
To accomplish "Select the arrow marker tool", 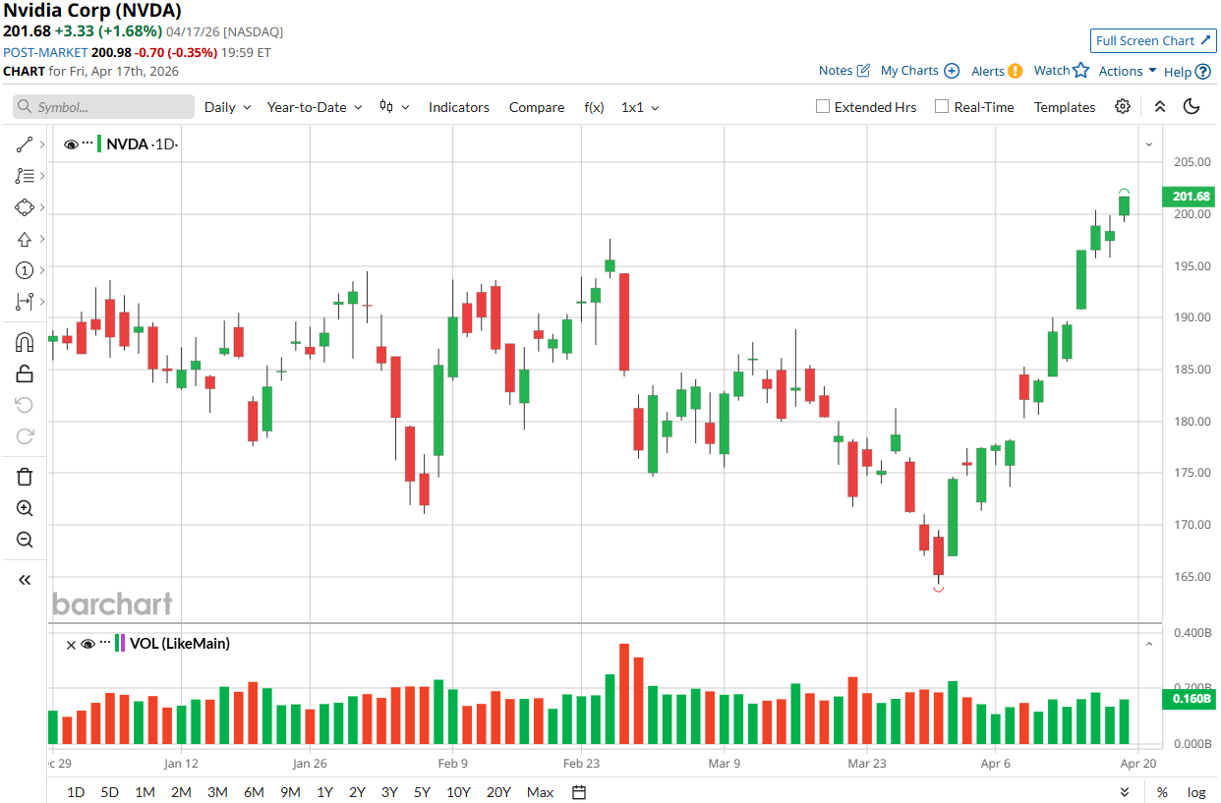I will point(25,239).
